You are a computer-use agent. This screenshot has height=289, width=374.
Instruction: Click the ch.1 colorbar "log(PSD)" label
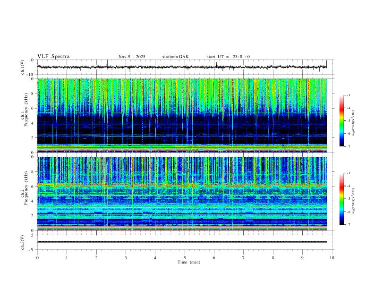click(354, 123)
